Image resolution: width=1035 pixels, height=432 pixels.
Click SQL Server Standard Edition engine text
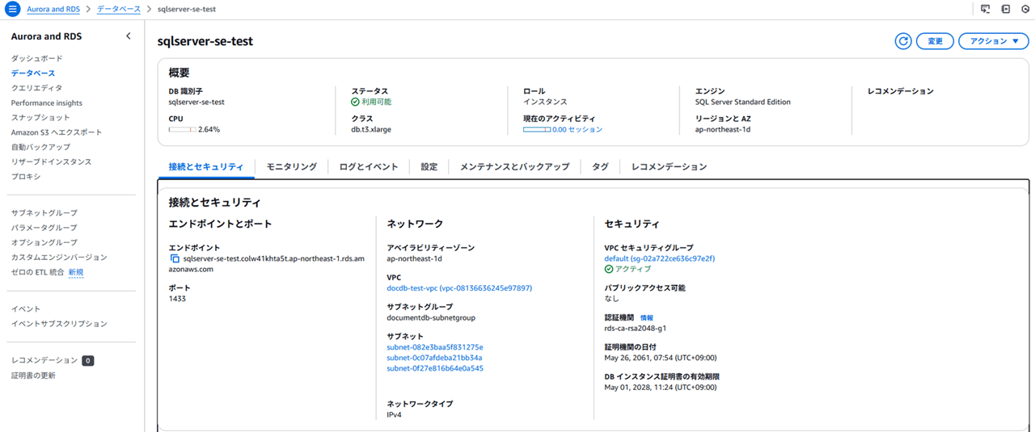743,102
